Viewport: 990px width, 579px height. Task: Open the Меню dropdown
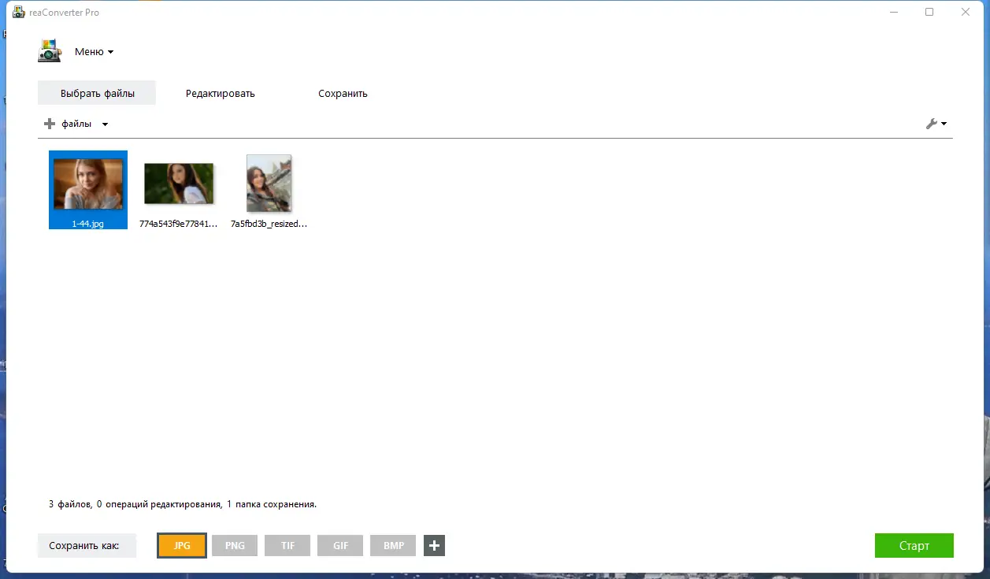94,52
